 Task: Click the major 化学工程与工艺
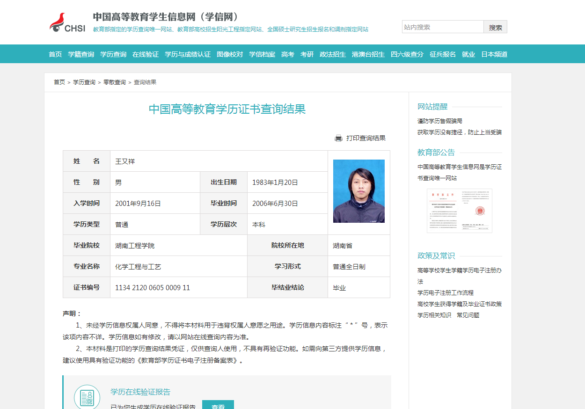point(138,267)
